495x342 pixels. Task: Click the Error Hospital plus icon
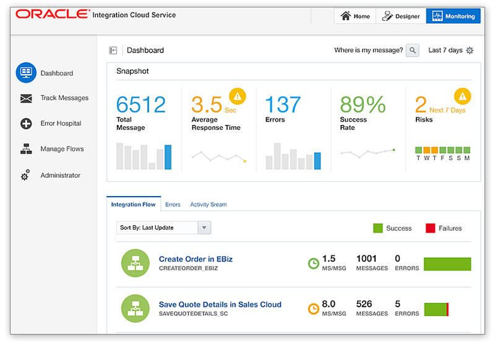(x=26, y=124)
